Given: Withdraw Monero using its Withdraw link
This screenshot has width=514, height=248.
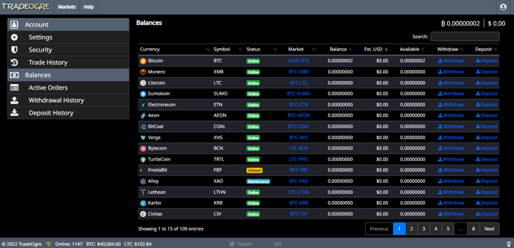Looking at the screenshot, I should tap(451, 72).
